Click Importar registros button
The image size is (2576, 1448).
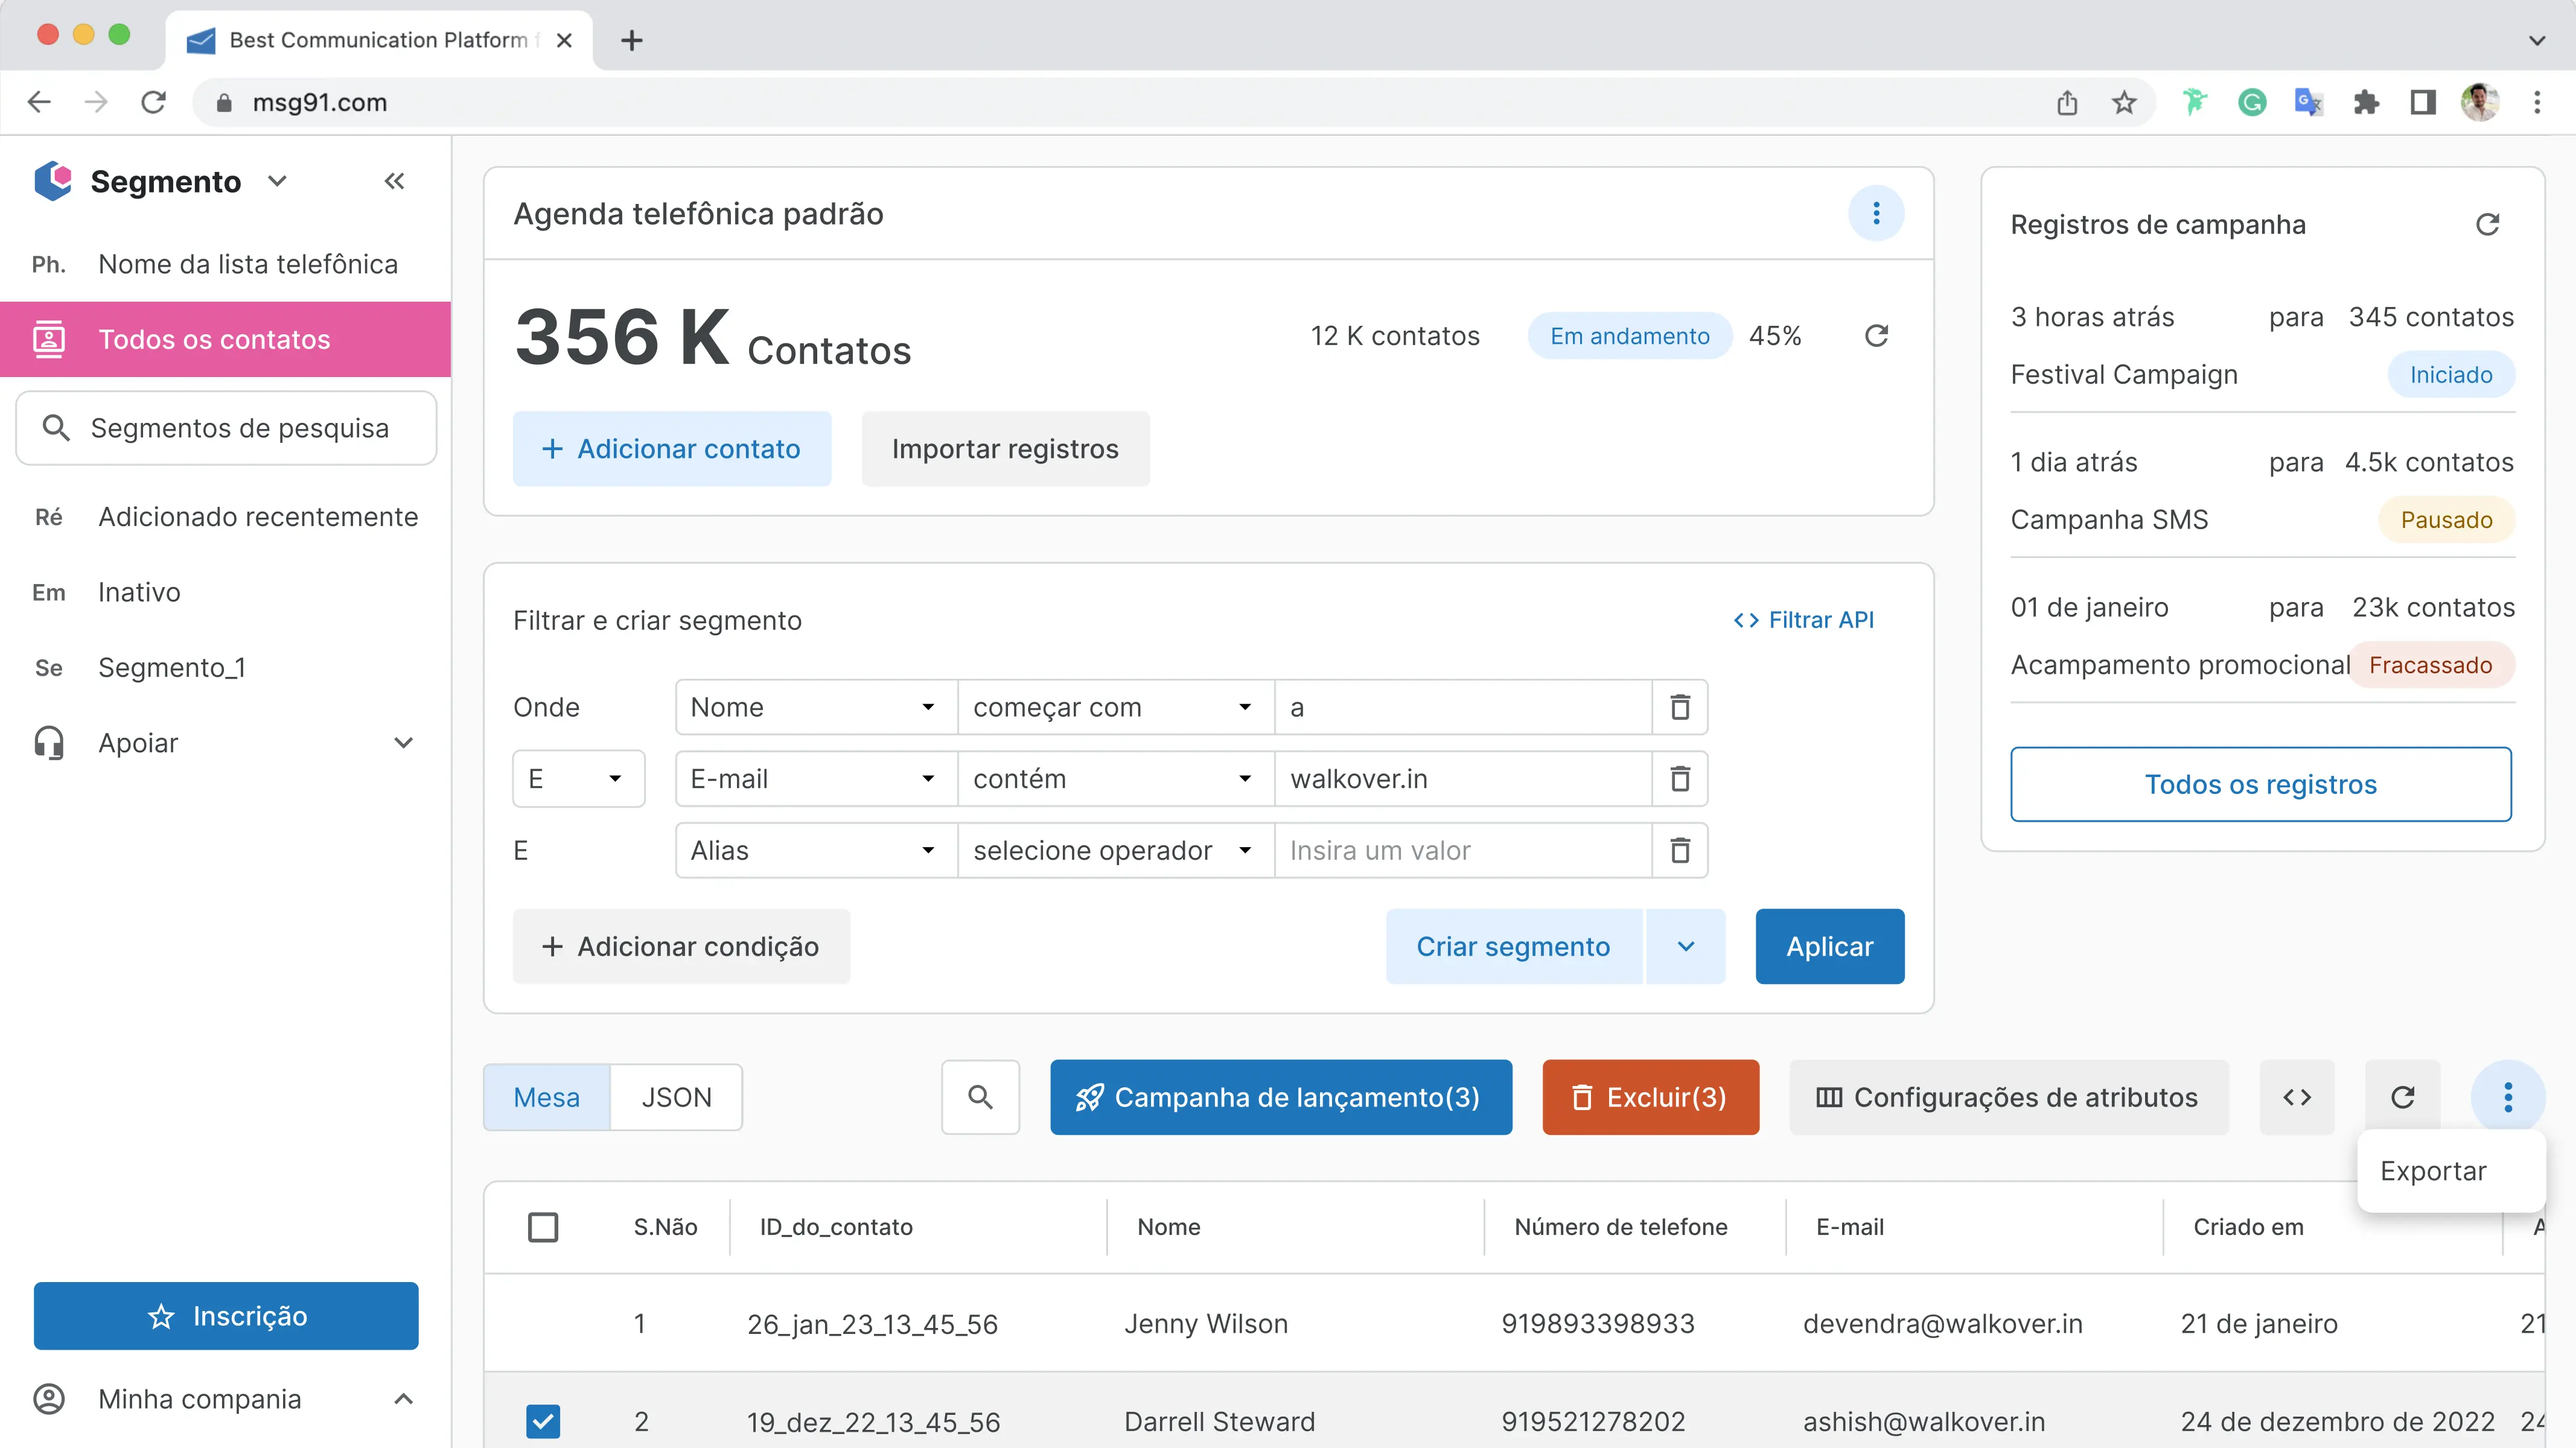[x=1005, y=449]
